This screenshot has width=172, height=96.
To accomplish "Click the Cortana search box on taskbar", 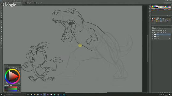I will pyautogui.click(x=14, y=95).
